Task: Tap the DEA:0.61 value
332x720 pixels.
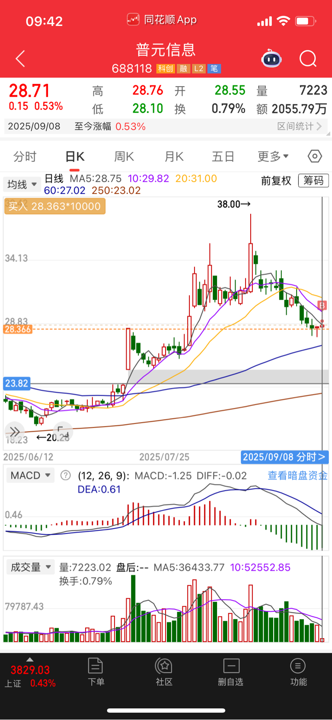Action: [x=99, y=489]
